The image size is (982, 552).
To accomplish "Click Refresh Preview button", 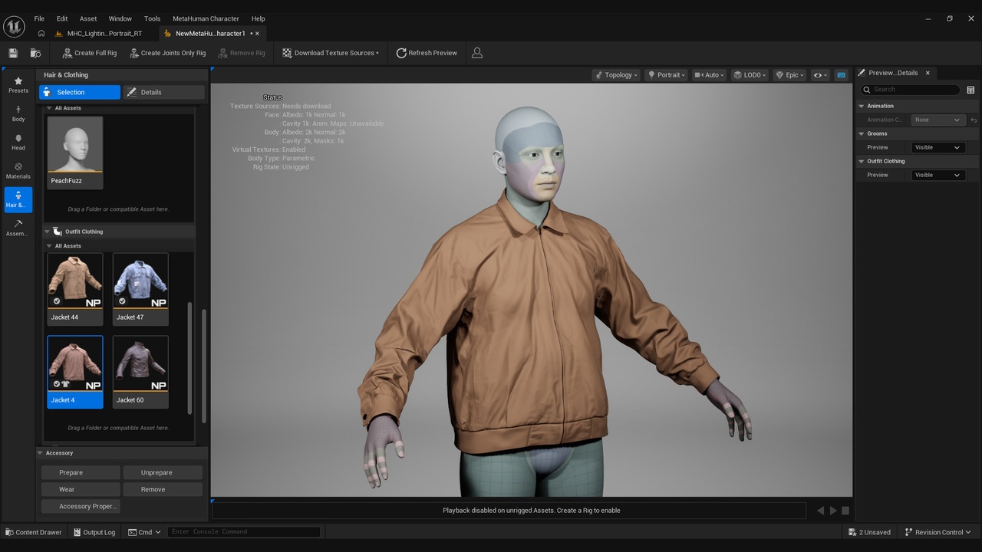I will 427,53.
